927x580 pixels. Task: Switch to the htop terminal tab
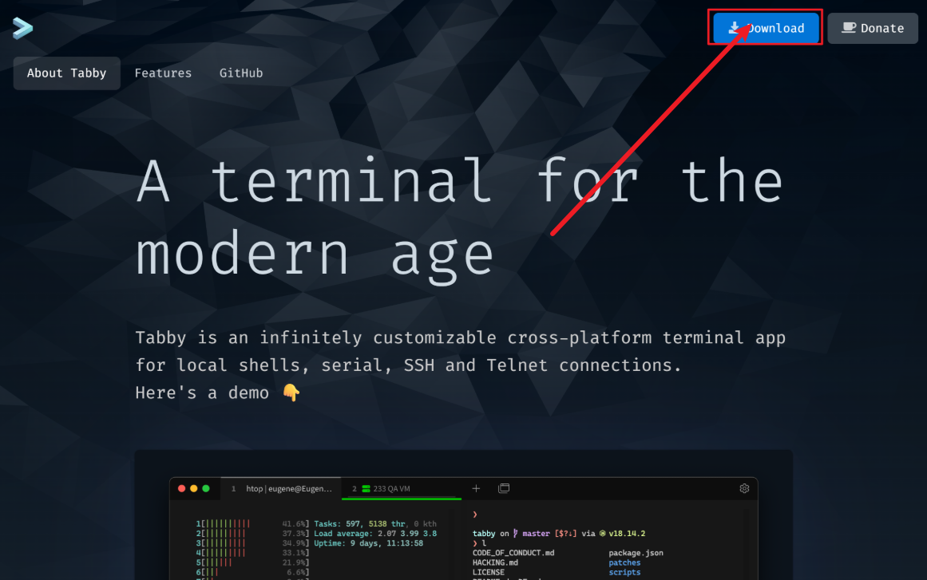[x=281, y=488]
